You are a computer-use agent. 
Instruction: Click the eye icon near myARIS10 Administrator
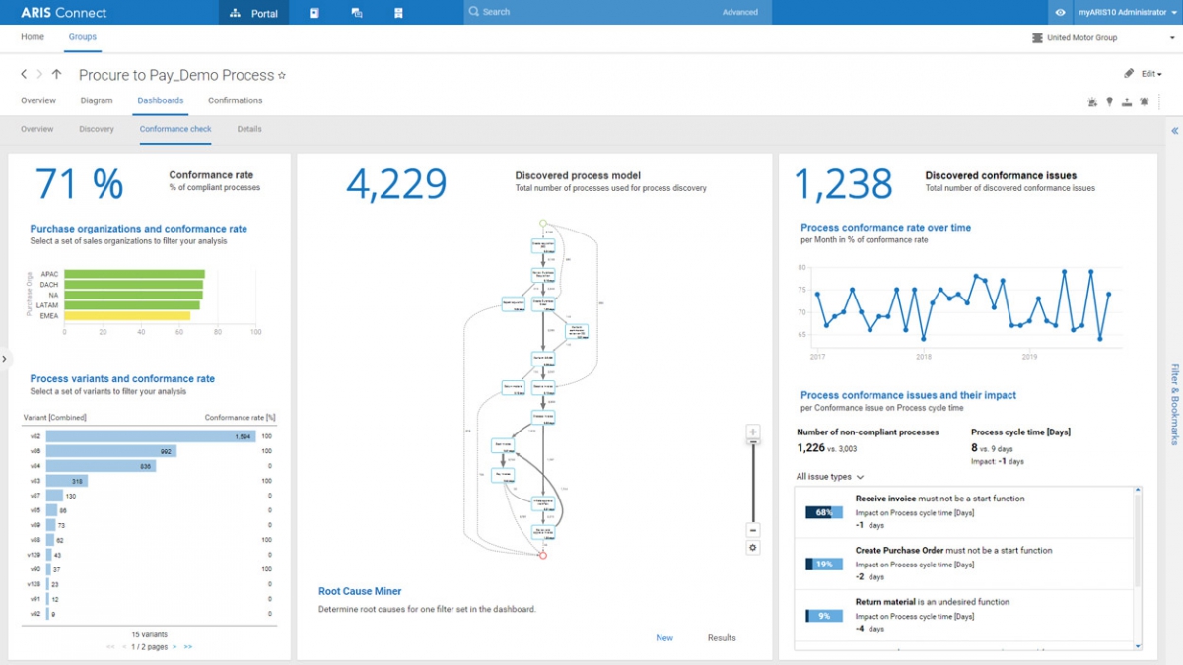tap(1063, 12)
